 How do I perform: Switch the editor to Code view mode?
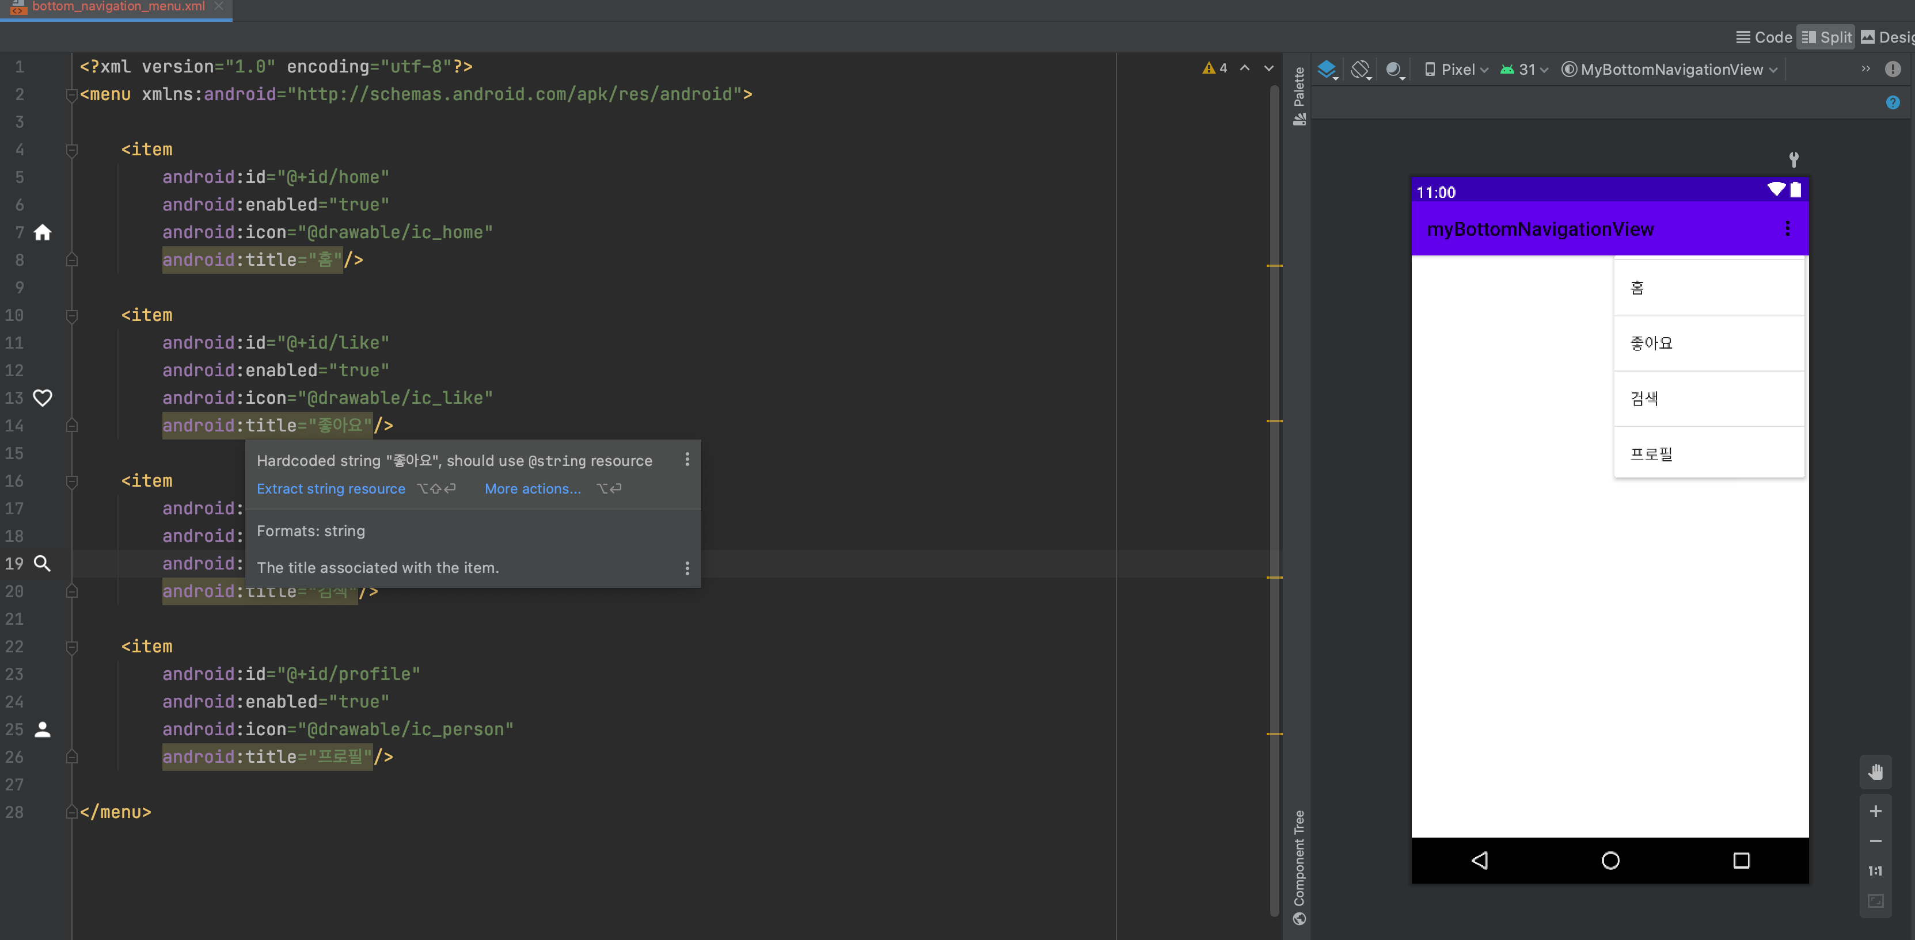1764,37
